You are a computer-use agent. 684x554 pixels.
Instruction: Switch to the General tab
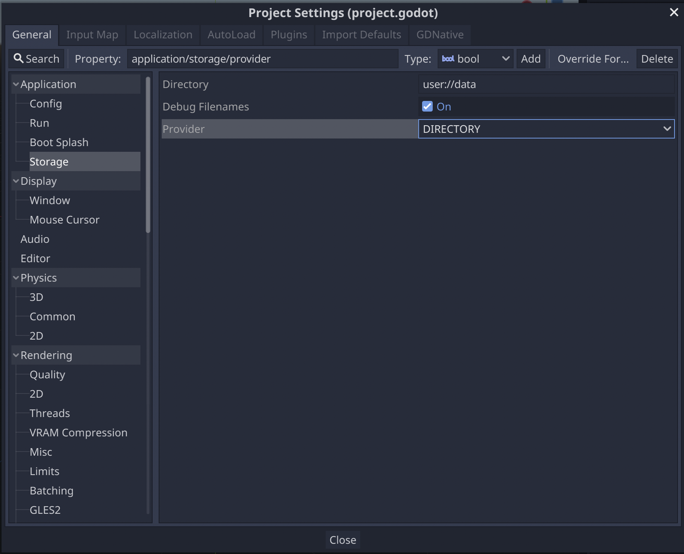coord(32,35)
